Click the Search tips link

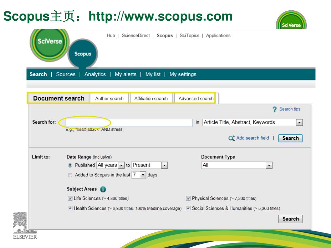pos(290,109)
